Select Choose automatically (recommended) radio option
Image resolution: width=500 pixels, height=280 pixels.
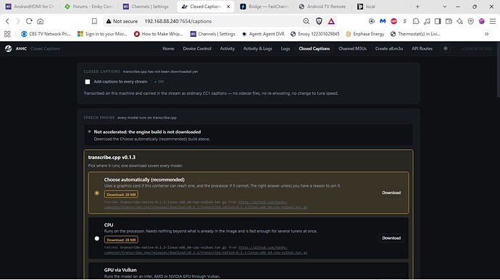point(97,193)
